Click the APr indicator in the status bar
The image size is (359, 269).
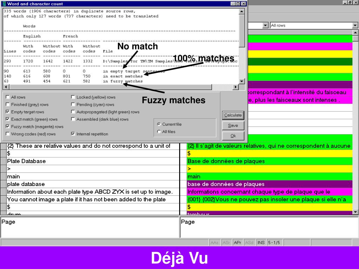238,242
